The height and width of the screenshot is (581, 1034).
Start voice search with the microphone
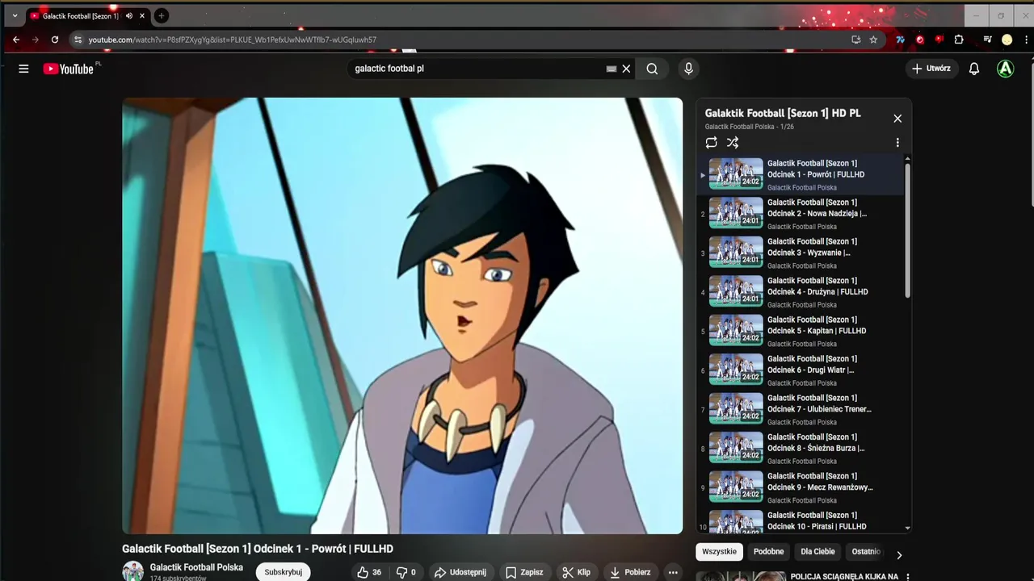[x=688, y=69]
